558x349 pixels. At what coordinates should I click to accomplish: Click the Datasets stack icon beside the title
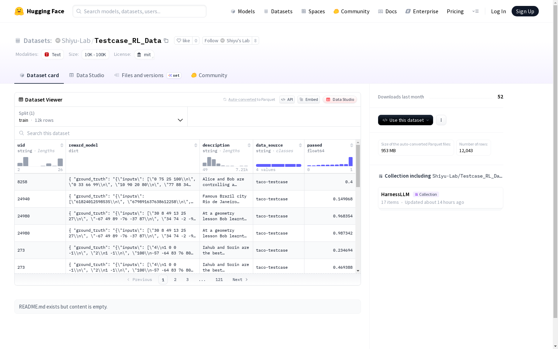18,41
